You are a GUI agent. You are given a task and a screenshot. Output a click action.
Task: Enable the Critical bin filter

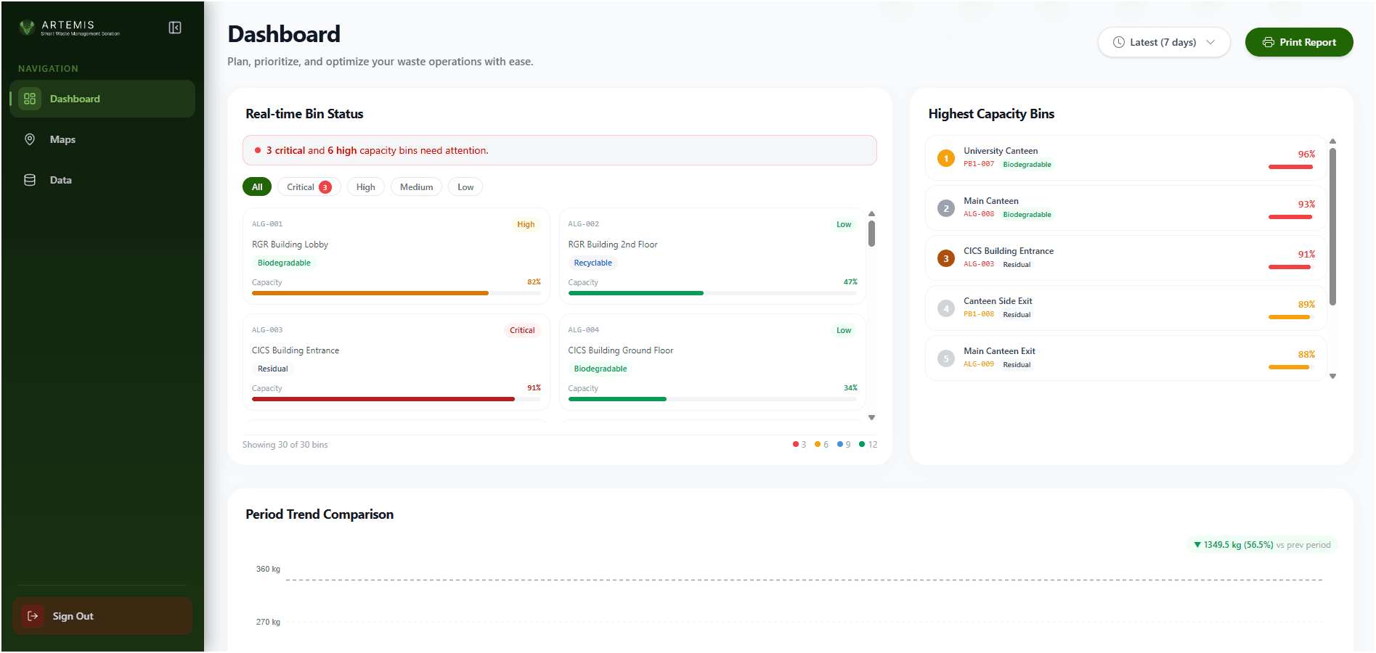(308, 186)
